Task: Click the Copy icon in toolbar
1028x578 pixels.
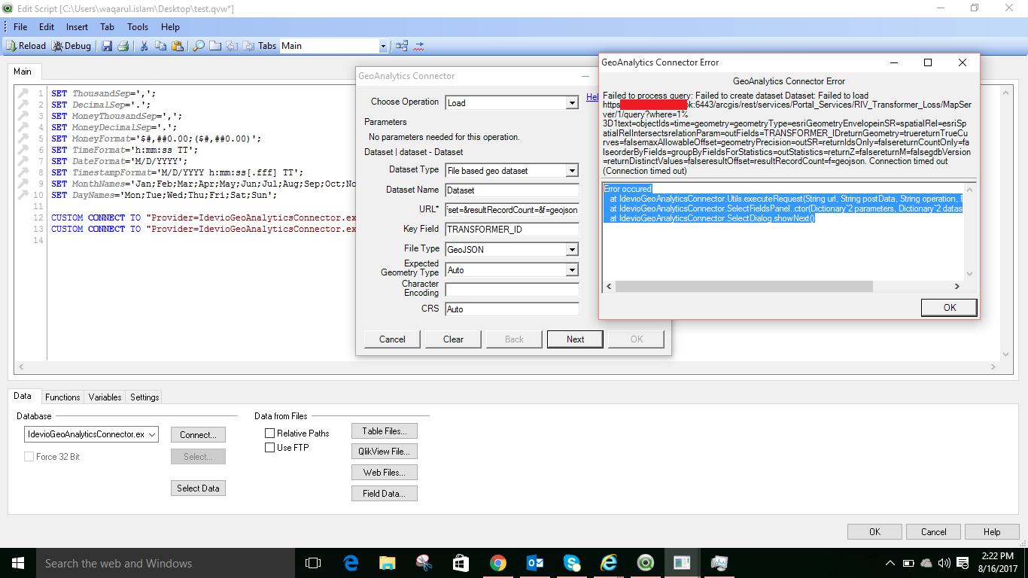Action: (x=161, y=46)
